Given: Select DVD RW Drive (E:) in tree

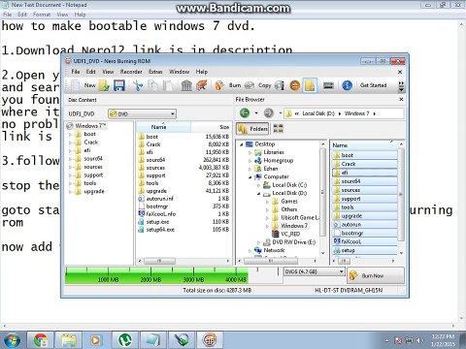Looking at the screenshot, I should point(293,242).
